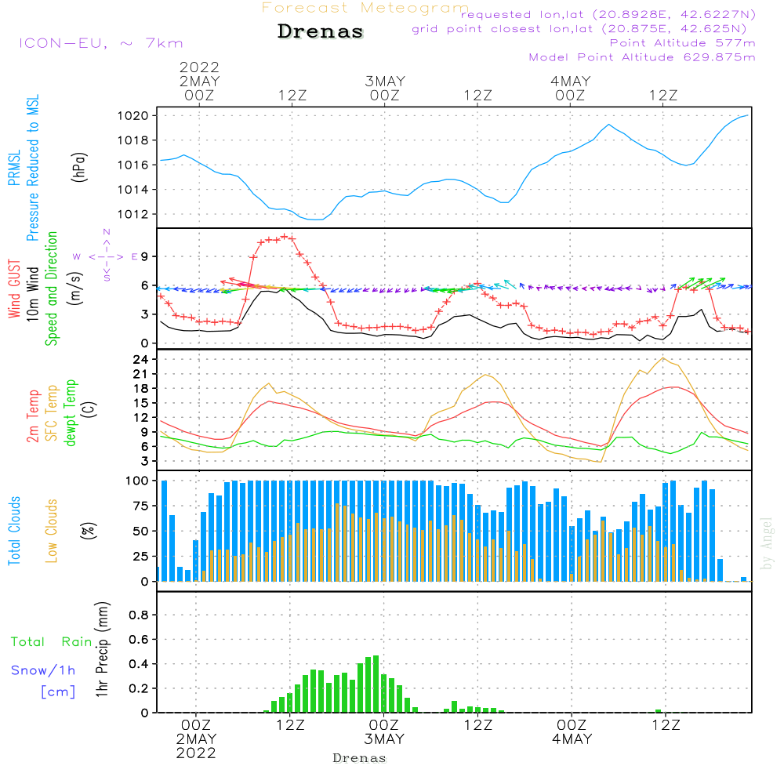Click the '0.8' precipitation axis value

(139, 615)
